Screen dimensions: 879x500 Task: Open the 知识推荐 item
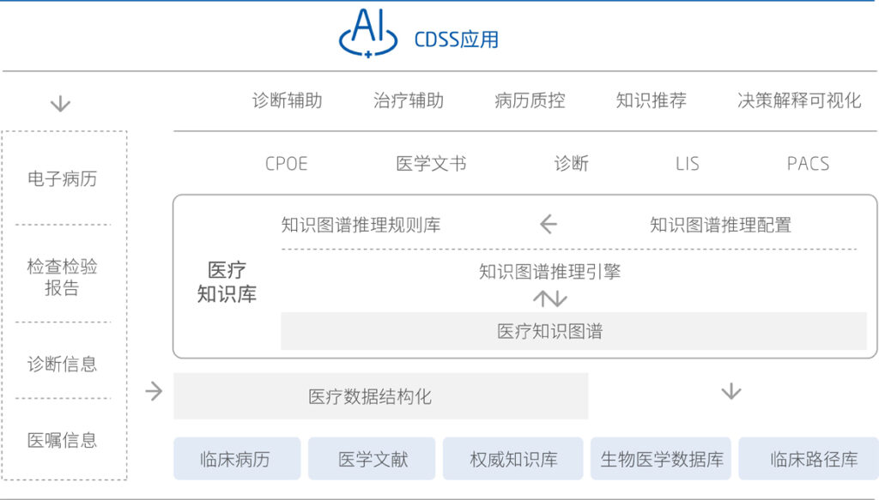point(651,100)
